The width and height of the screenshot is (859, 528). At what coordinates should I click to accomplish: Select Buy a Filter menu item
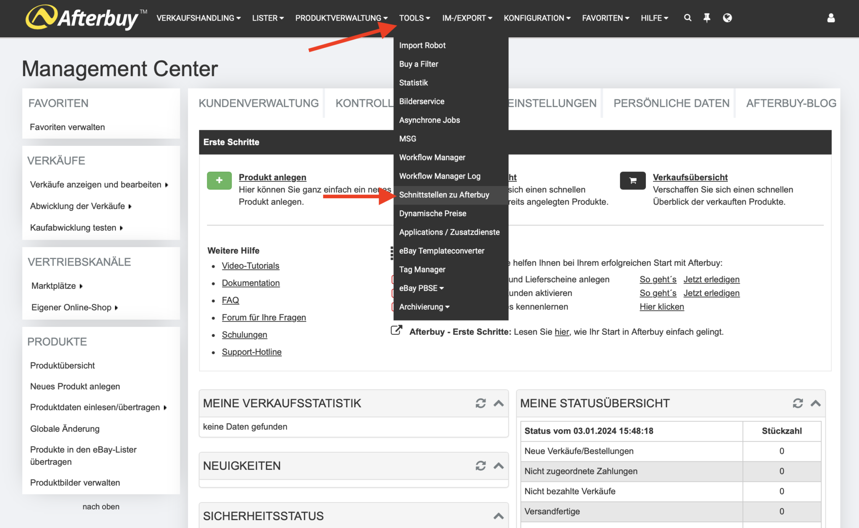tap(451, 64)
